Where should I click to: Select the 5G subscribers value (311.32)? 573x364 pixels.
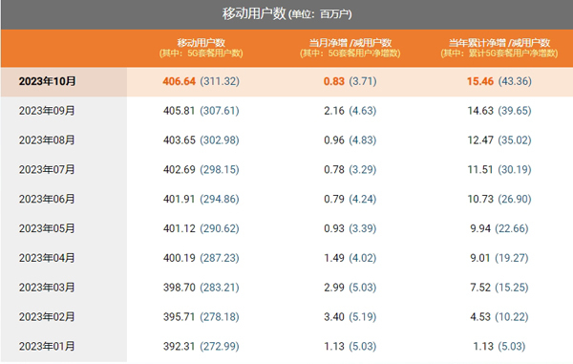(220, 81)
